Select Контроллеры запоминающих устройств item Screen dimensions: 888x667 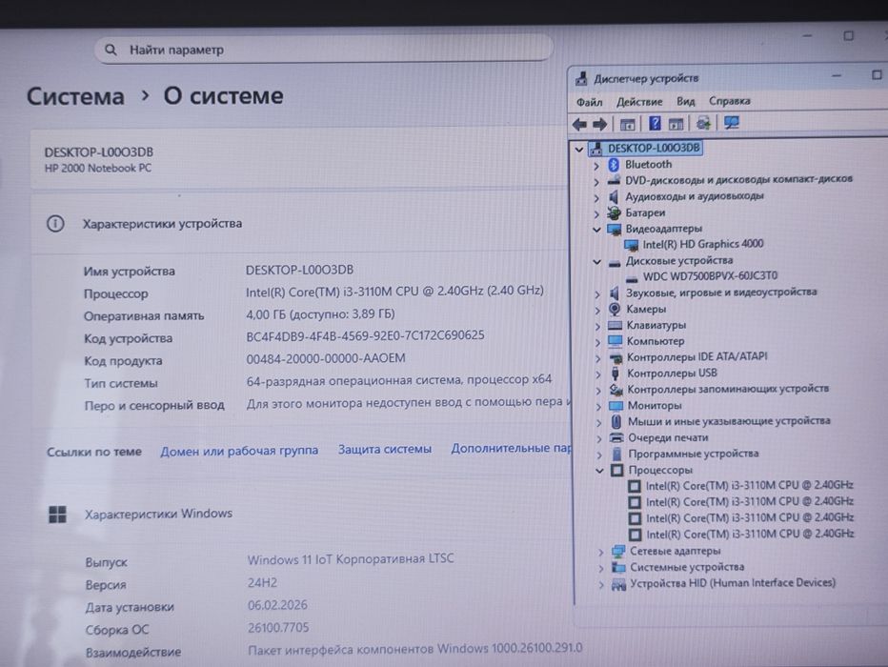pos(728,389)
